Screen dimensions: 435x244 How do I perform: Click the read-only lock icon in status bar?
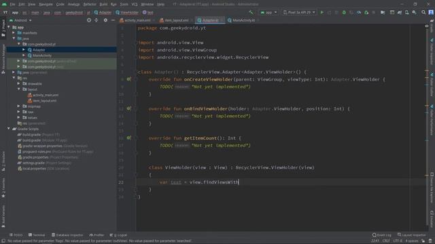coord(423,241)
